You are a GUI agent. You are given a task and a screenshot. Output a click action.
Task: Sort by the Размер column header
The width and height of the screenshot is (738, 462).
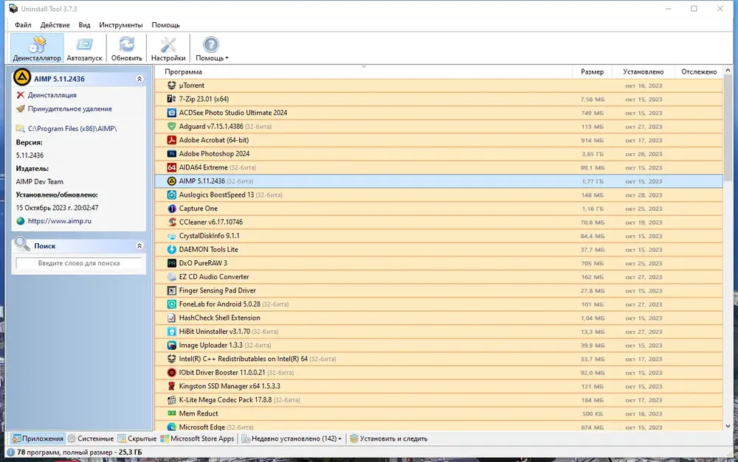click(592, 72)
